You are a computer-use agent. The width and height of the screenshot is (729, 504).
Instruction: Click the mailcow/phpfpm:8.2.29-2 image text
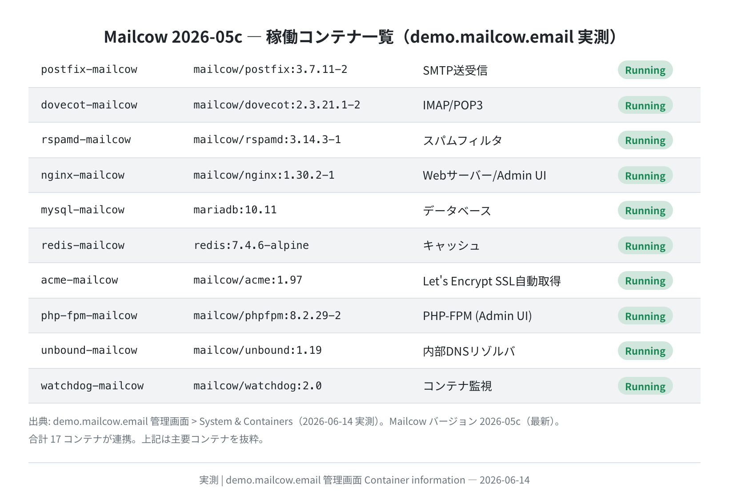(x=267, y=316)
